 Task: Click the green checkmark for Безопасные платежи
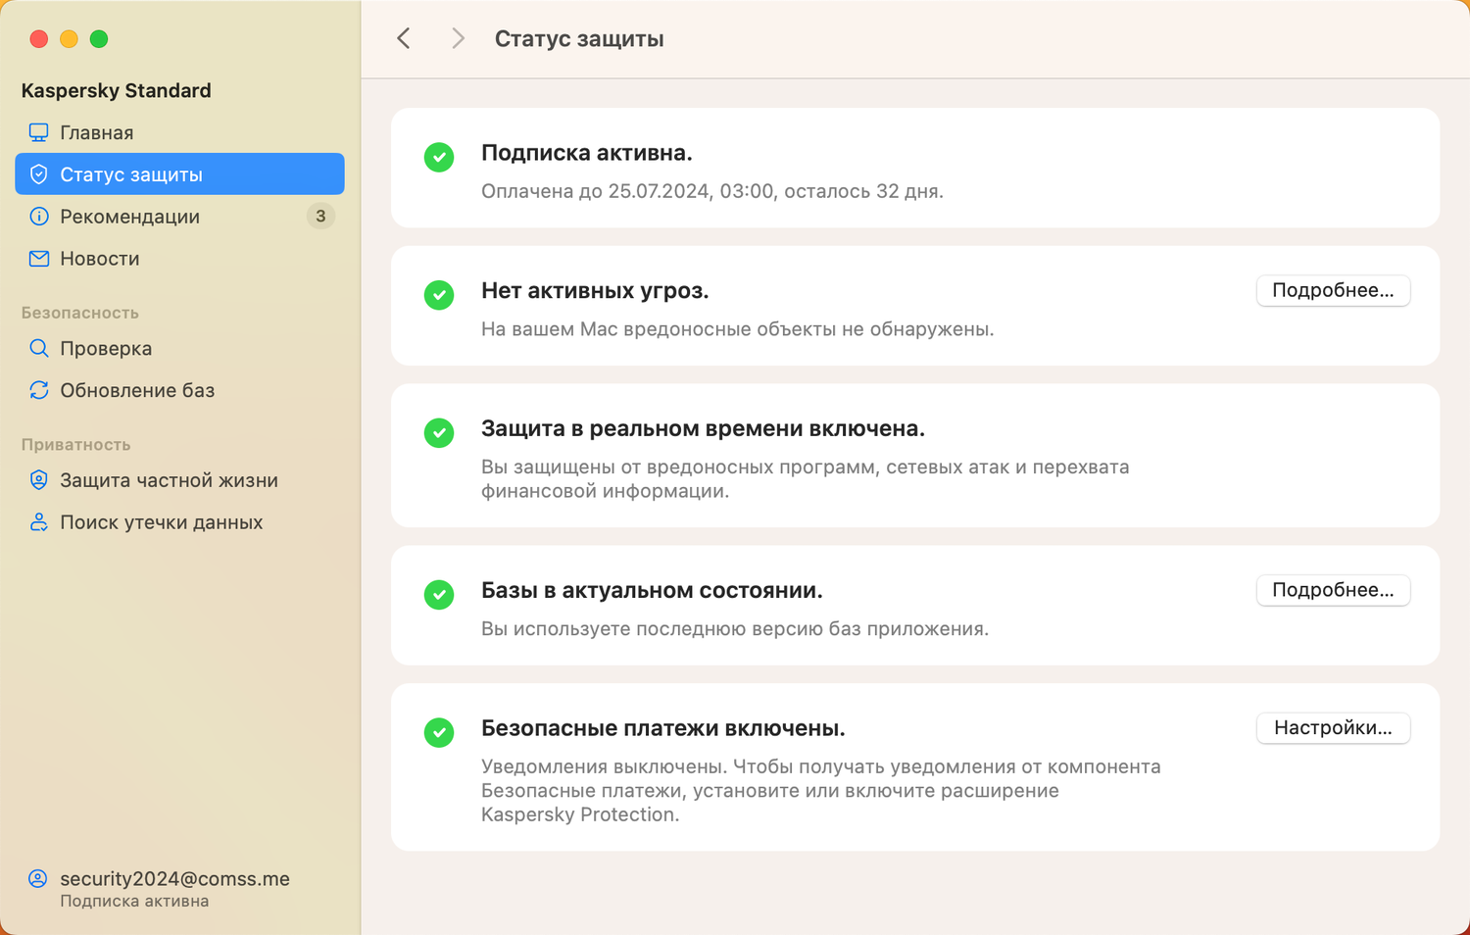coord(439,733)
